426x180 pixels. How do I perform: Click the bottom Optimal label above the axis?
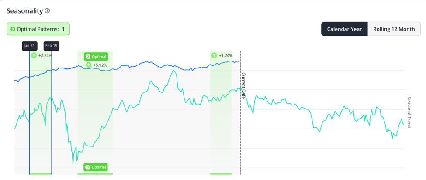pyautogui.click(x=96, y=167)
